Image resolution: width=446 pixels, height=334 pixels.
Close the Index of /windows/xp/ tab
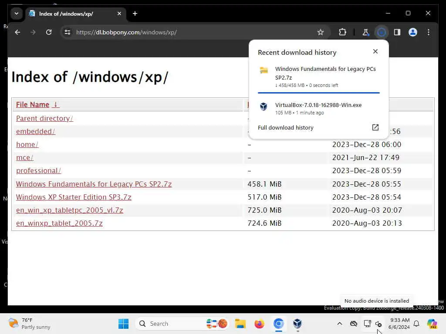(119, 13)
